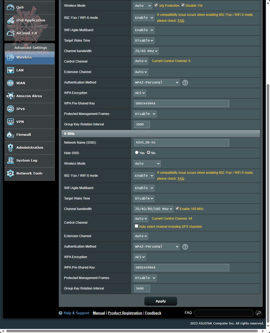The image size is (270, 333).
Task: Open 5 GHz Wireless Mode dropdown
Action: tap(147, 164)
